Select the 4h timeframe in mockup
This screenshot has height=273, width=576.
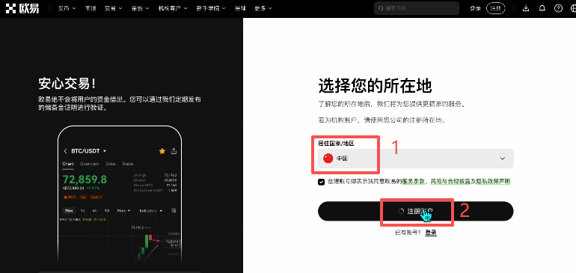[x=94, y=210]
